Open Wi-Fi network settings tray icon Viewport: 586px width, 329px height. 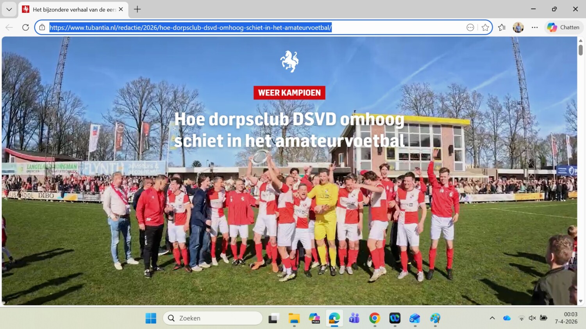[x=521, y=318]
